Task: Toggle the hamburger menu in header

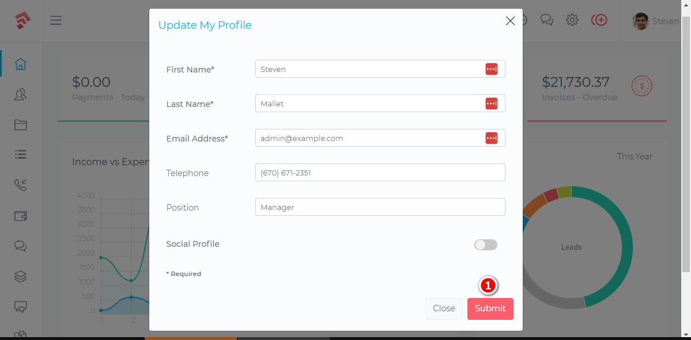Action: pos(56,21)
